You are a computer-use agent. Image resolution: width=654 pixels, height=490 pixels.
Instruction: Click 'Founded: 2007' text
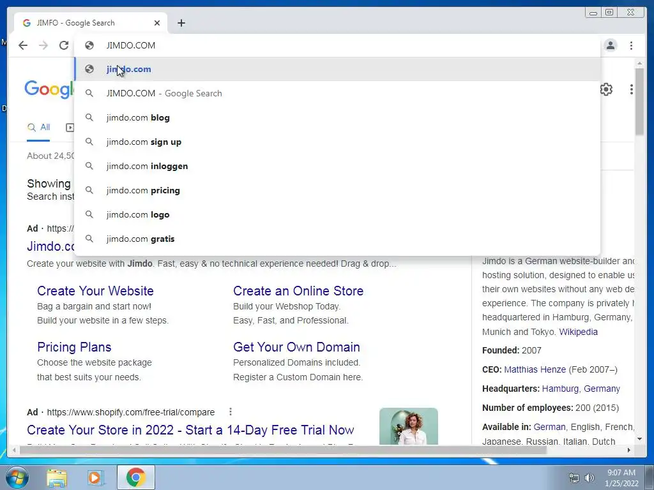(512, 350)
